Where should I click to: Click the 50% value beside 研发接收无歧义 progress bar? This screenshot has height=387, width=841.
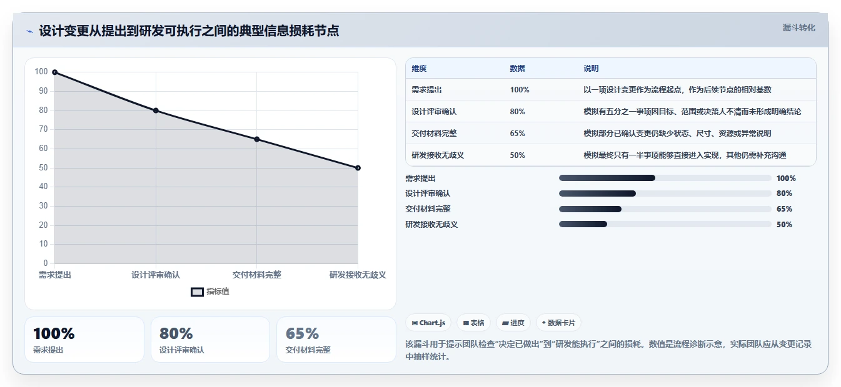click(x=784, y=225)
